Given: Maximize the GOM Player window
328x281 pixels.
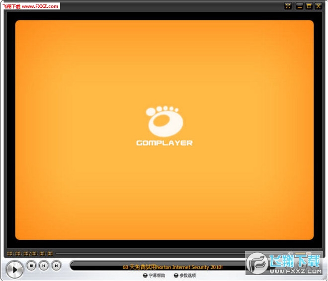Looking at the screenshot, I should pos(309,6).
